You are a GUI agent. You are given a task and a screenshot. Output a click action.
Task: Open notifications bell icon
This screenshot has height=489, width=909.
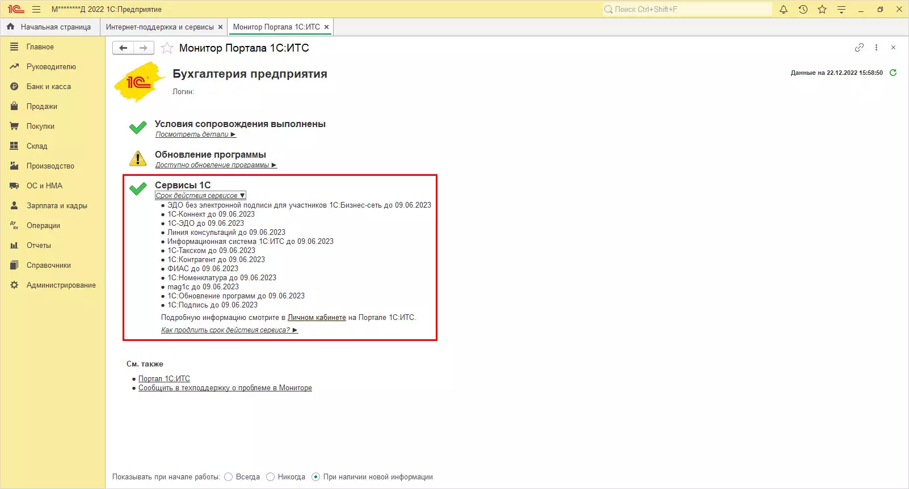point(784,9)
